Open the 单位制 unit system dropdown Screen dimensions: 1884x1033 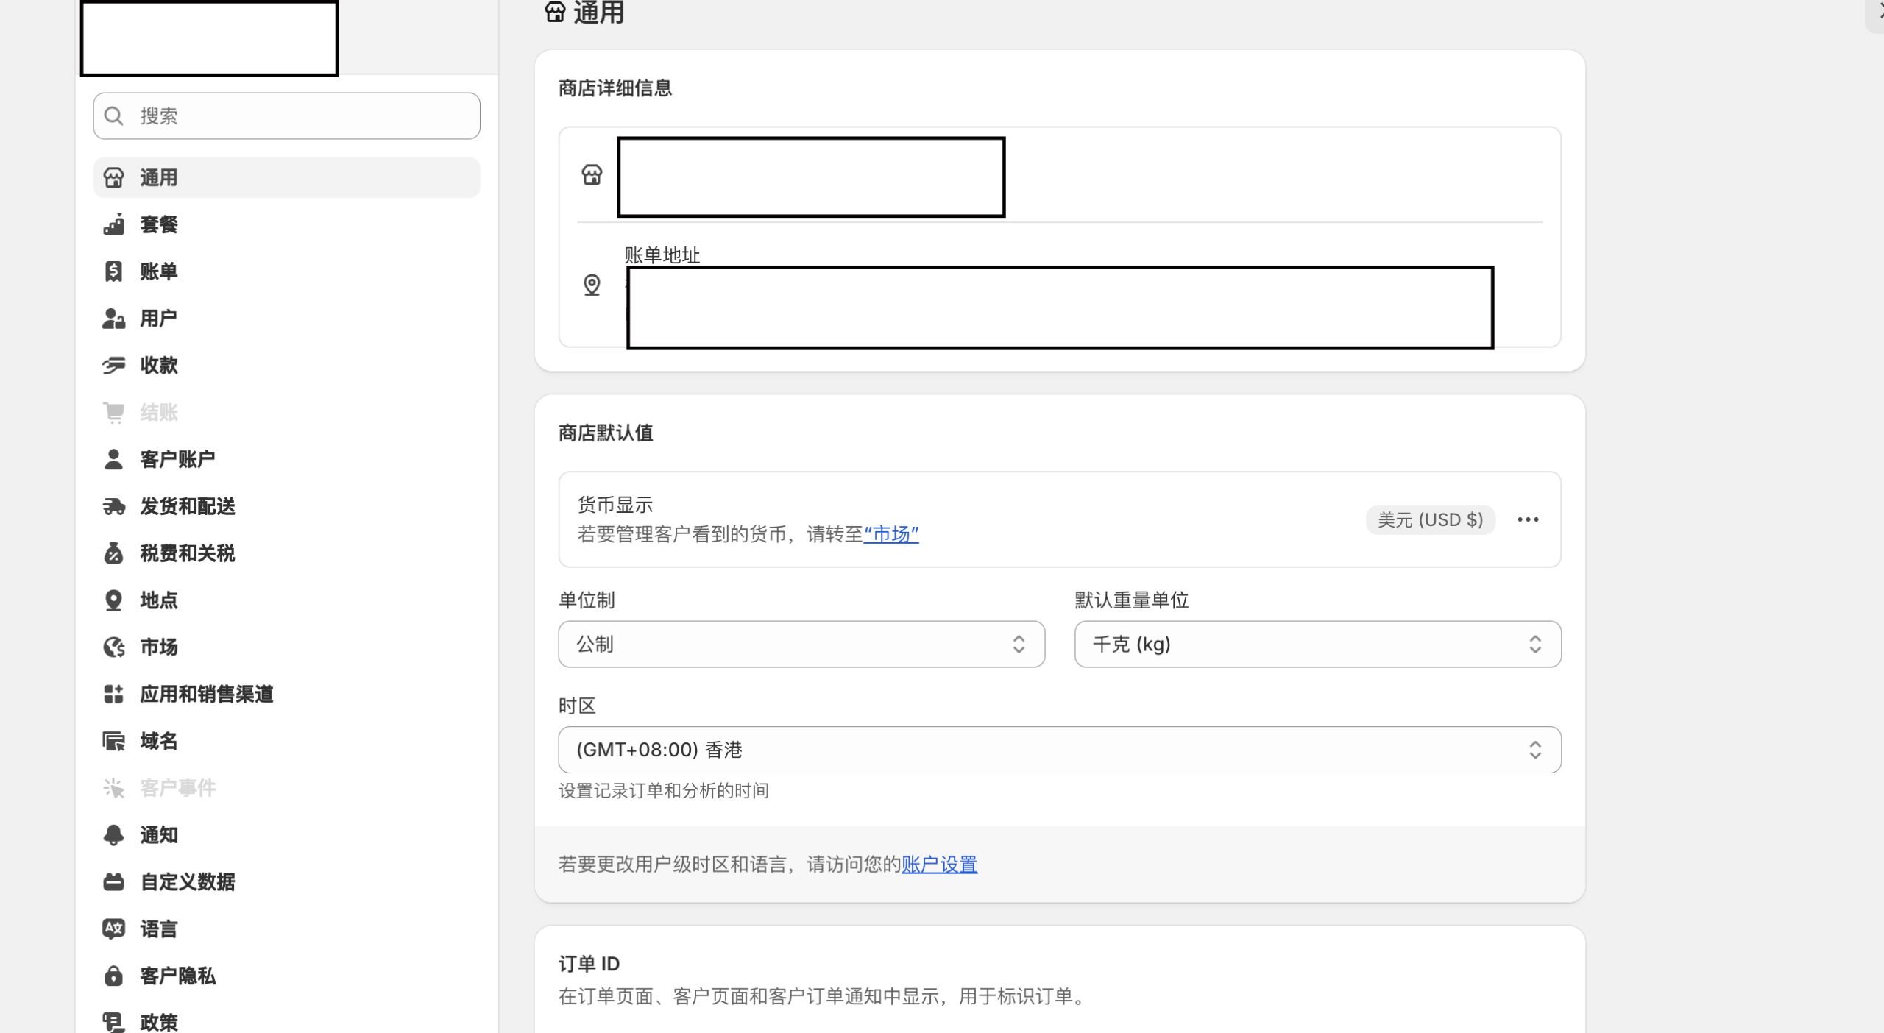tap(801, 644)
